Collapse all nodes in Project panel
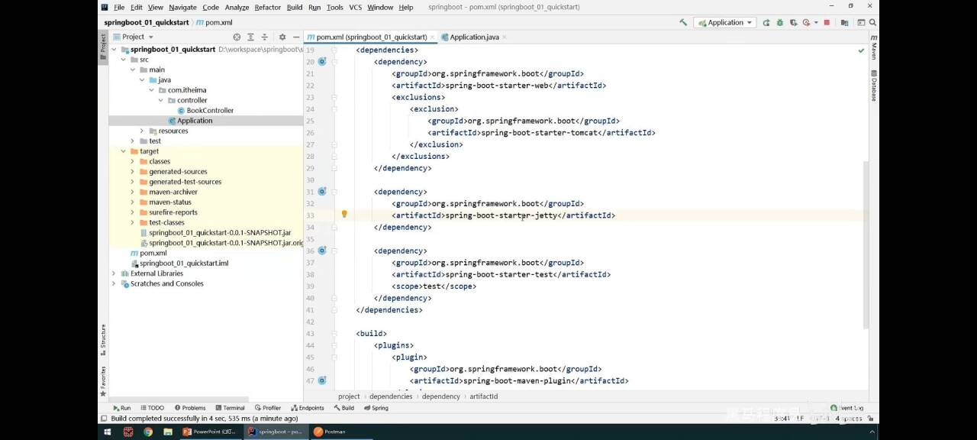Viewport: 977px width, 440px height. pos(265,37)
